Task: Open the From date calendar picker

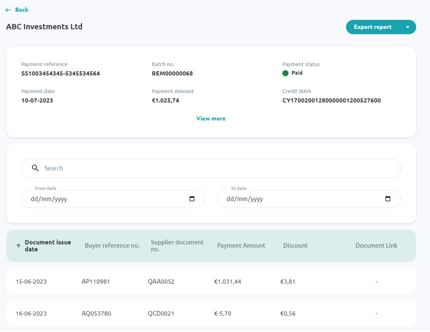Action: click(192, 199)
